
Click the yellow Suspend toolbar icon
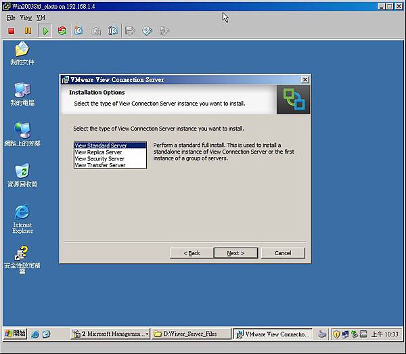(x=28, y=31)
